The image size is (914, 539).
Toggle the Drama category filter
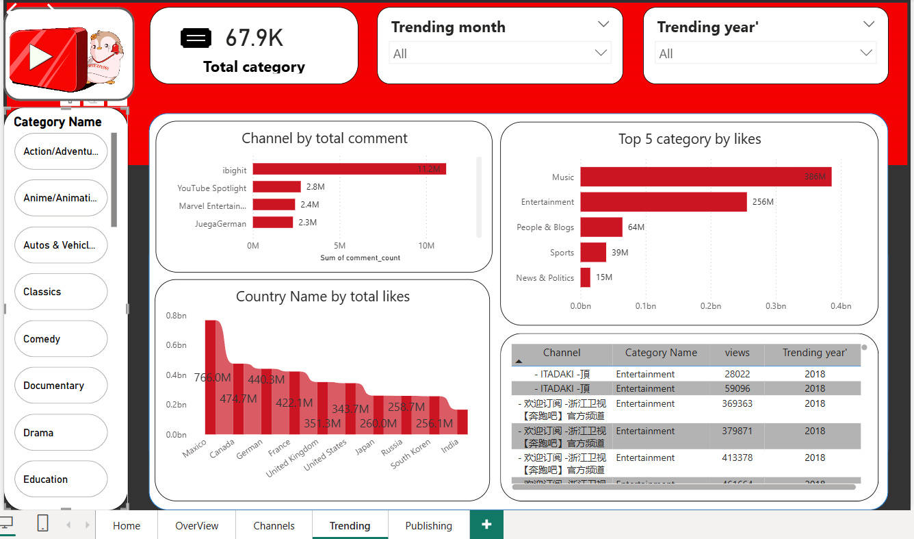pos(60,432)
